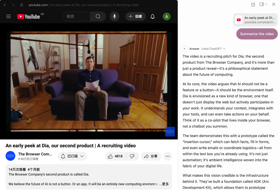Open the YouTube hamburger menu
Screen dimensions: 280x191
point(9,17)
